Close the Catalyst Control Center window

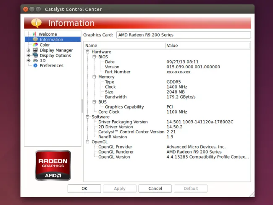[x=26, y=9]
